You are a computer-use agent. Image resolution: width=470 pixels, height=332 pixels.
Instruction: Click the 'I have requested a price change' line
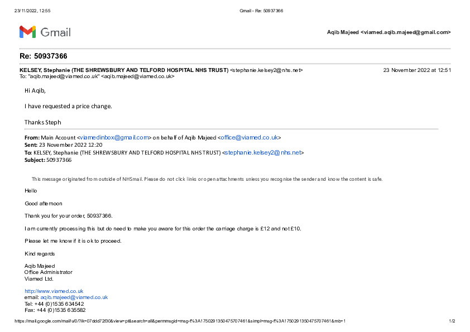tap(68, 106)
